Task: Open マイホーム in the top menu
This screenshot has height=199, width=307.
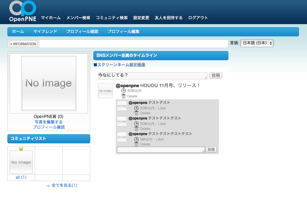Action: coord(51,18)
